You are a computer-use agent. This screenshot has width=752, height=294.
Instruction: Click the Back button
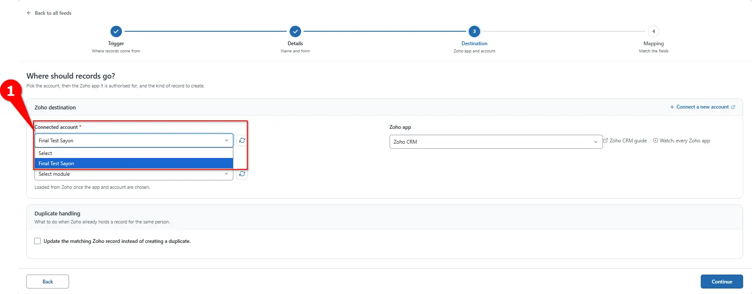click(47, 282)
